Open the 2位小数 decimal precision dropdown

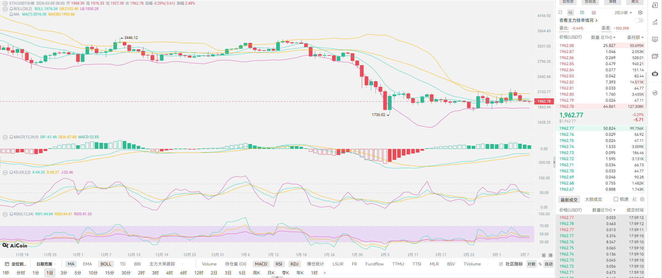623,13
